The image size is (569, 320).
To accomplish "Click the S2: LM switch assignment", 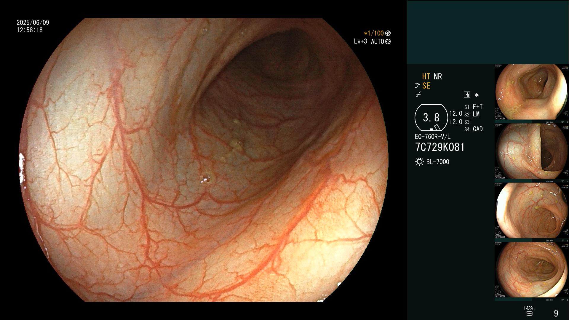I will (x=472, y=114).
